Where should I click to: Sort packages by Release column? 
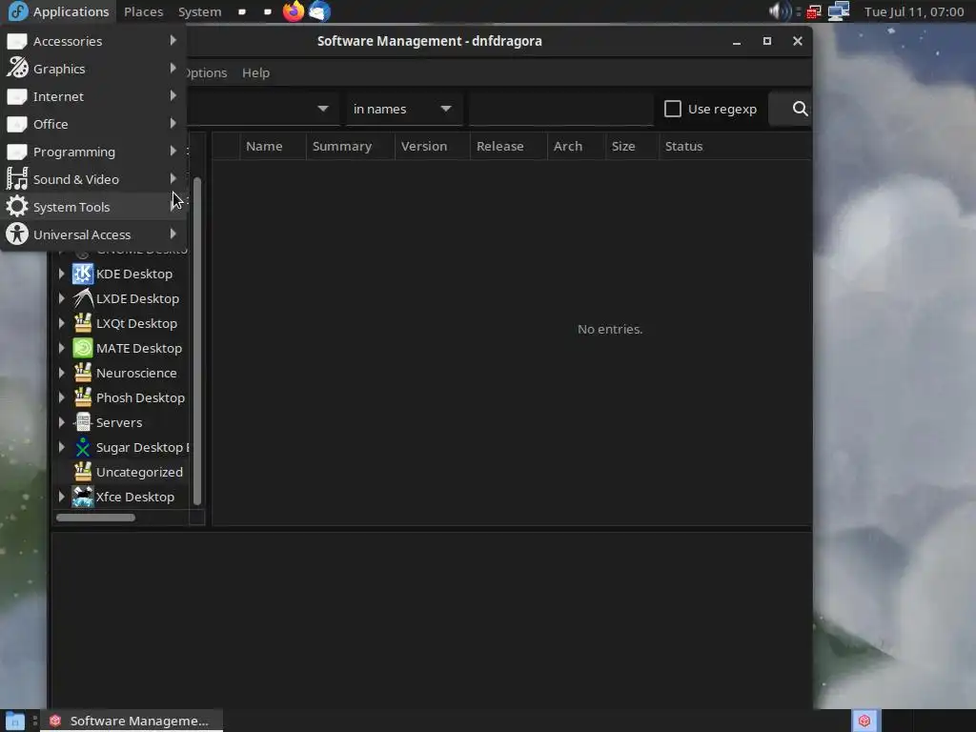[509, 146]
